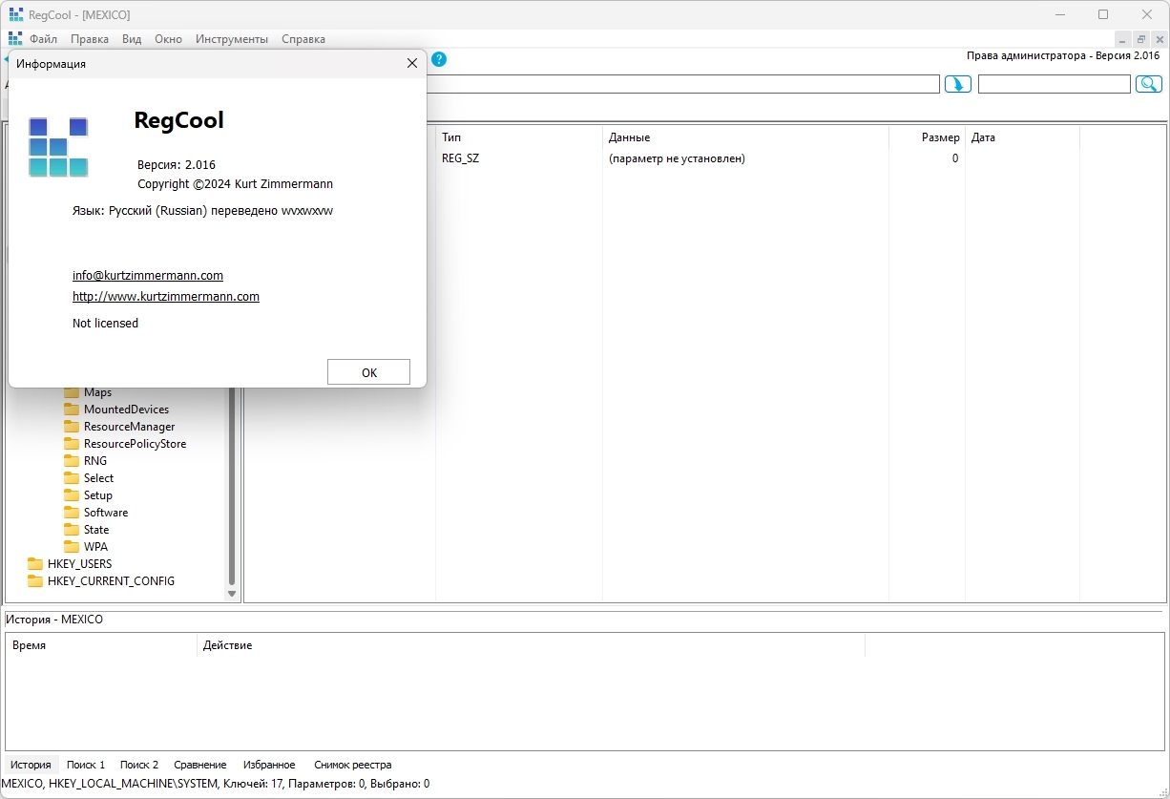This screenshot has width=1170, height=799.
Task: Open the MDI document icon menu beside Файл
Action: coord(15,39)
